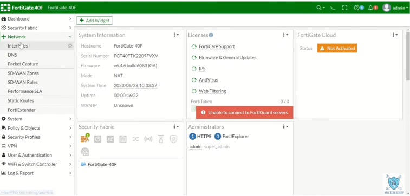
Task: Click the uptime value 00:00:16:22
Action: click(x=126, y=96)
